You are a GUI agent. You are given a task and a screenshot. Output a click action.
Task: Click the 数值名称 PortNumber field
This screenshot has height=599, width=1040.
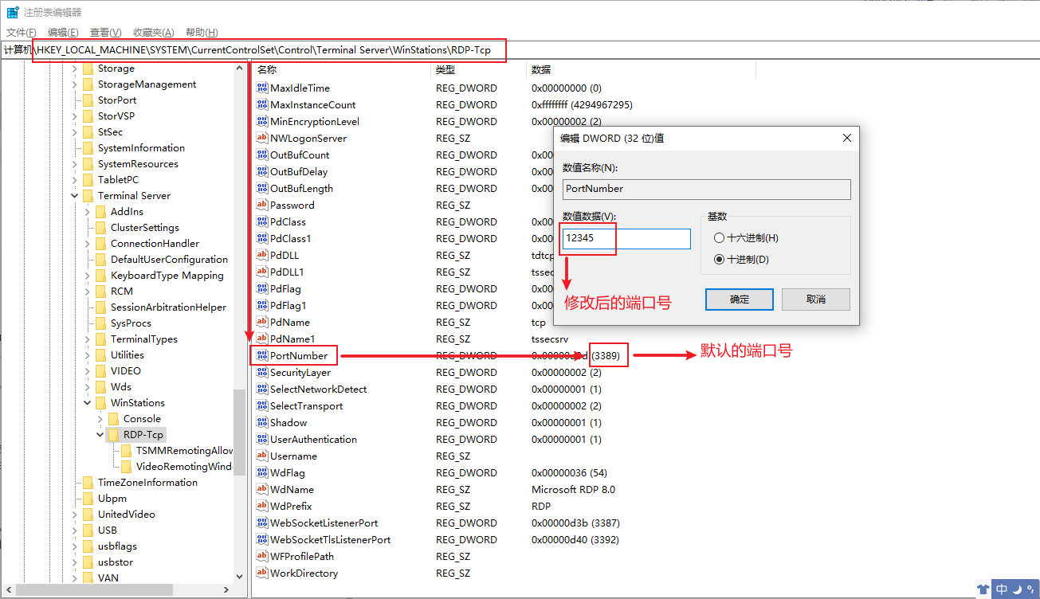click(x=706, y=189)
